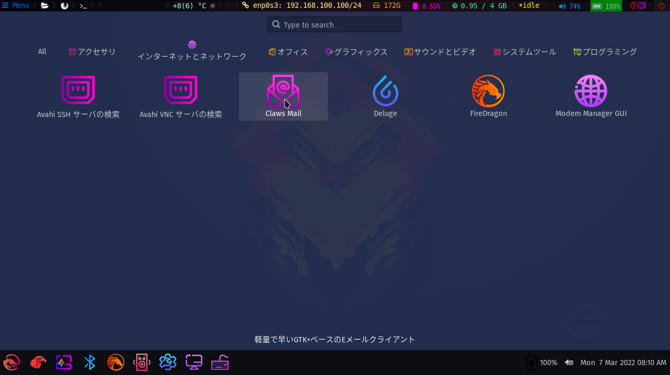The width and height of the screenshot is (670, 375).
Task: Open the keyboard icon in the dock
Action: click(220, 362)
